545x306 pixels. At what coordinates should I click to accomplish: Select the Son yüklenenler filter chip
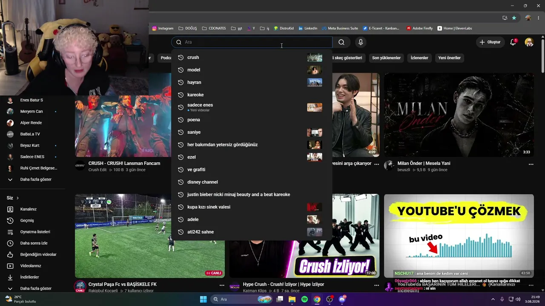click(386, 58)
